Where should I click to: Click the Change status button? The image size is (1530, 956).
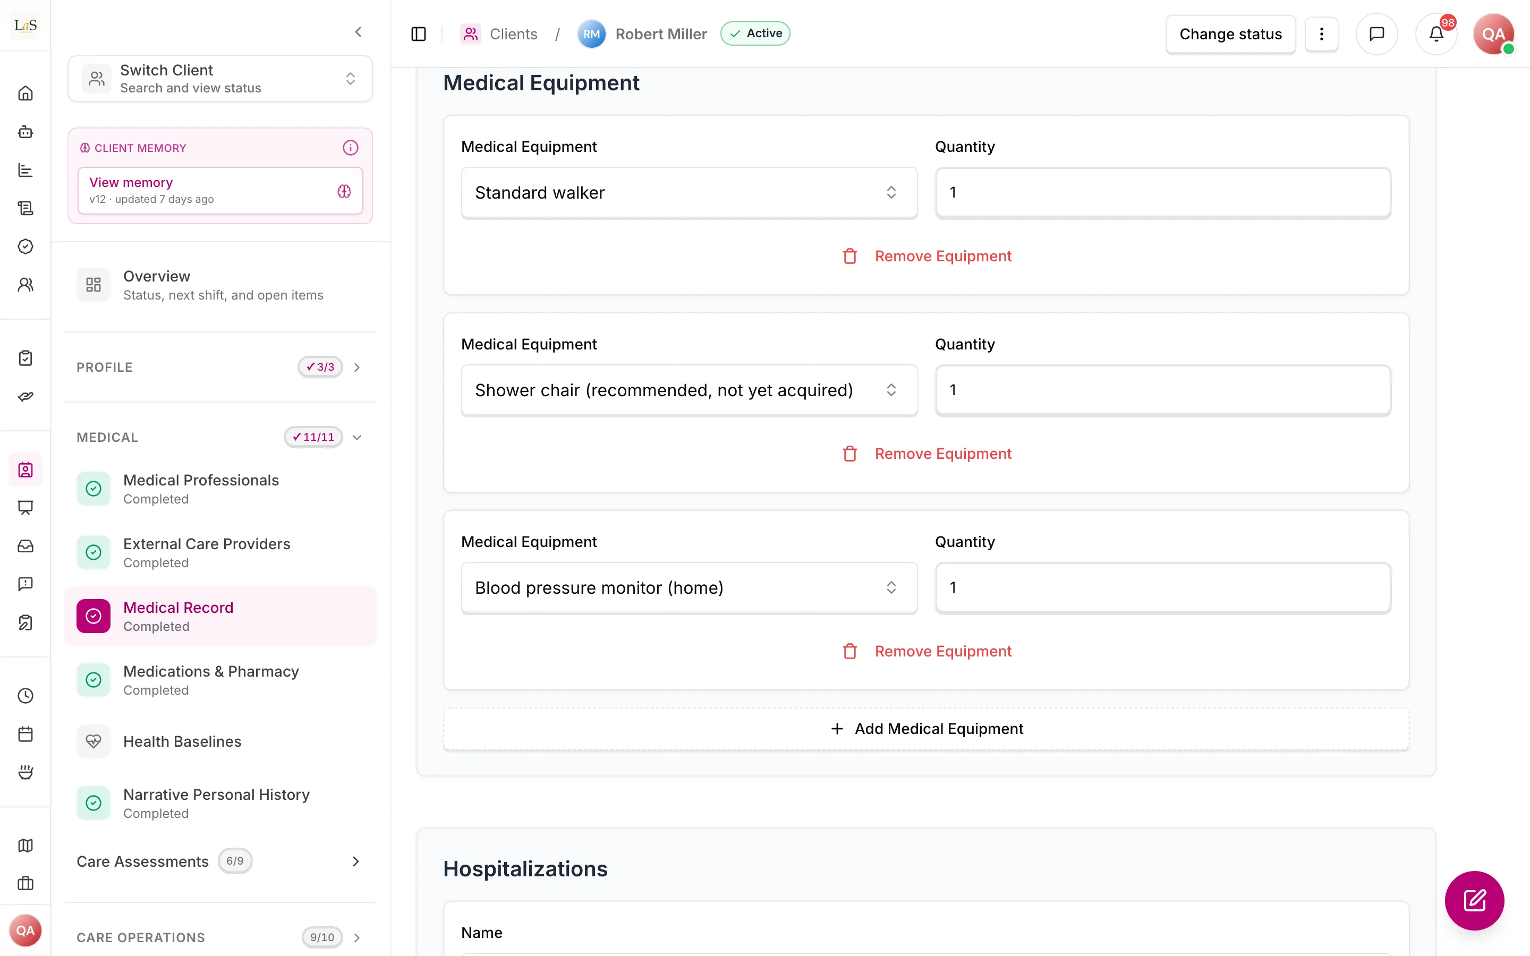[x=1230, y=33]
